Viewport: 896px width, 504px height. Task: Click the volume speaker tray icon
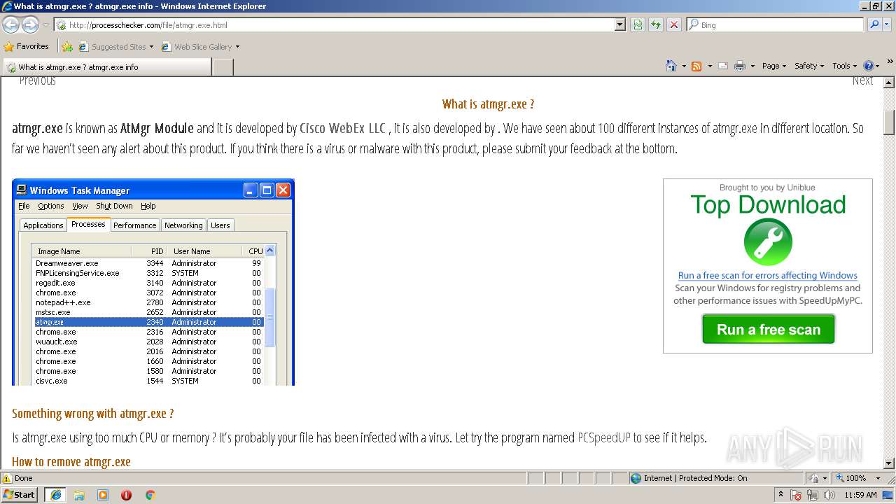click(829, 495)
